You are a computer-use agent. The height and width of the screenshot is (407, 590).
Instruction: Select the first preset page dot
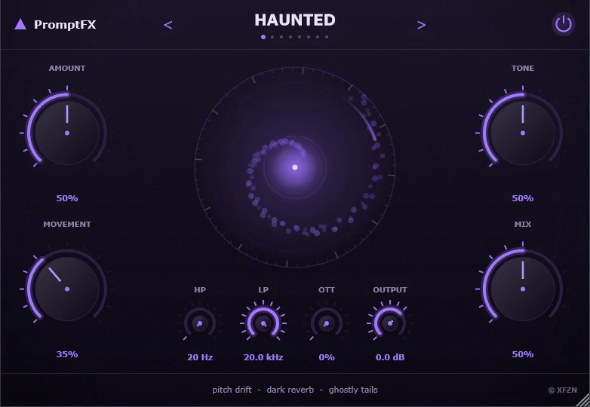coord(263,37)
